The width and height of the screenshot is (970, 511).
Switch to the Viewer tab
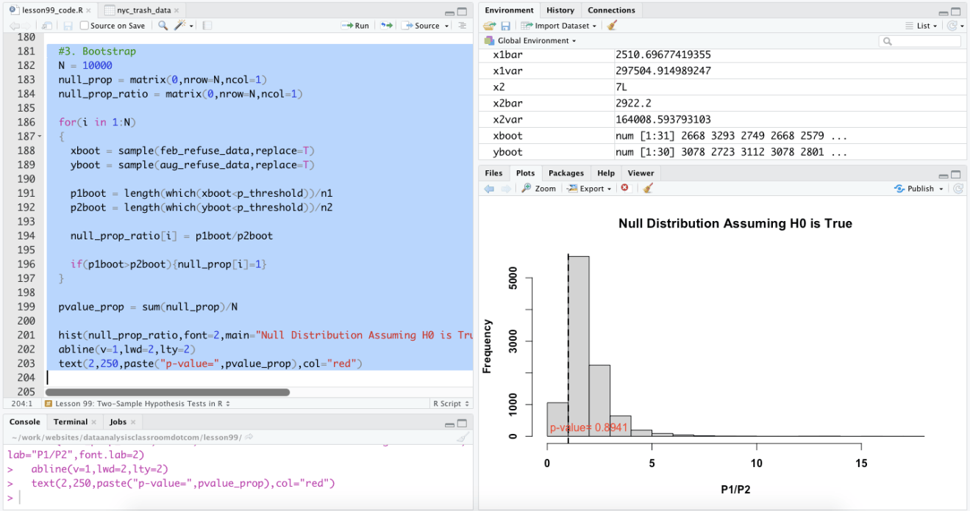pyautogui.click(x=641, y=173)
